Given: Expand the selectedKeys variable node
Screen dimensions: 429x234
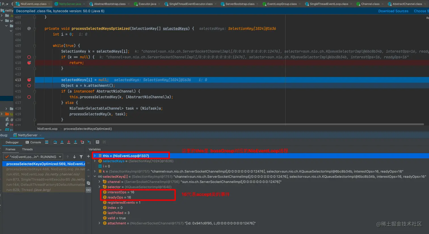Looking at the screenshot, I should click(x=95, y=161).
